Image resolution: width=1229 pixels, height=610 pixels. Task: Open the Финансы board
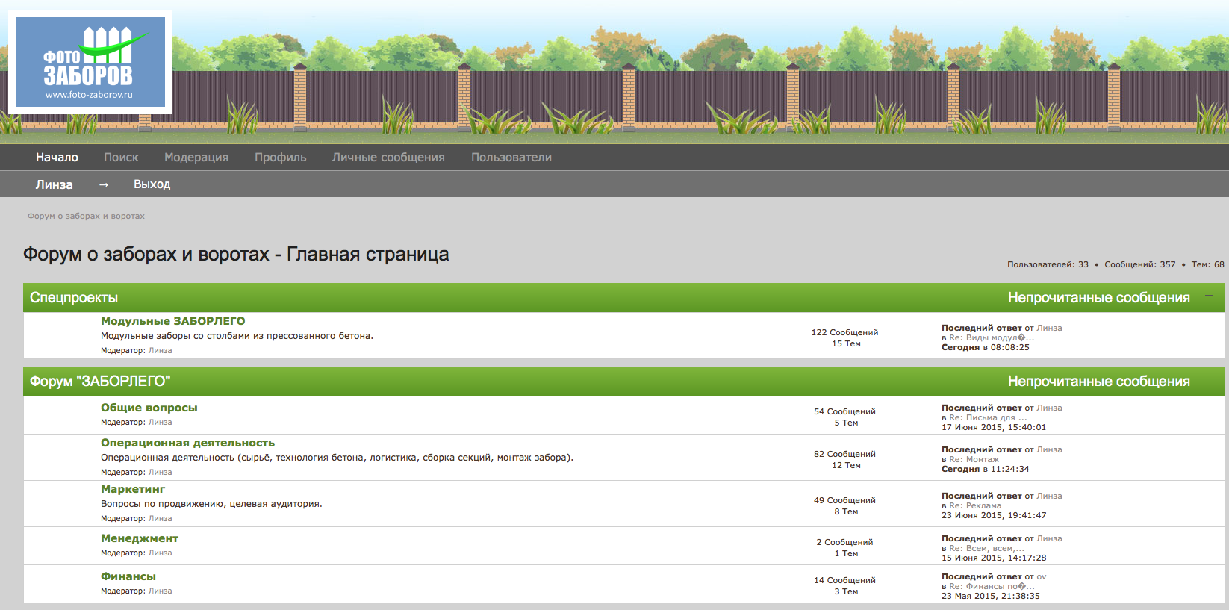coord(128,576)
